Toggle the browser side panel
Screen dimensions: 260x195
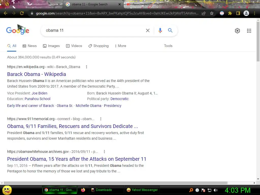[238, 13]
